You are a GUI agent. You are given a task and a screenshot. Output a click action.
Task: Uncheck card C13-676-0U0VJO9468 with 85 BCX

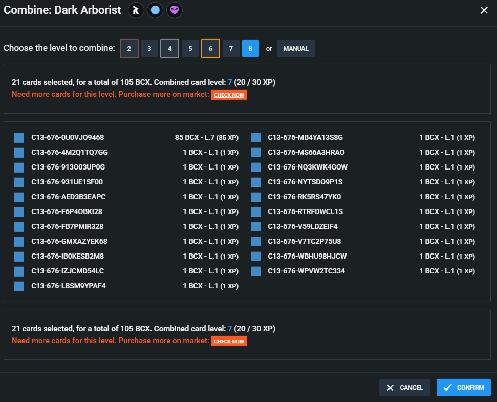19,138
